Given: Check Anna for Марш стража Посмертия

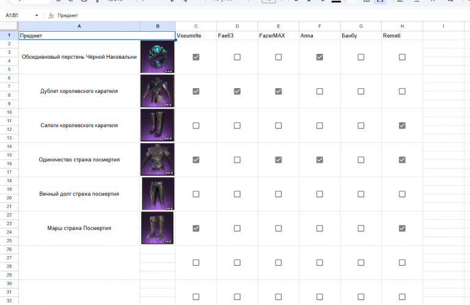Looking at the screenshot, I should click(x=319, y=229).
